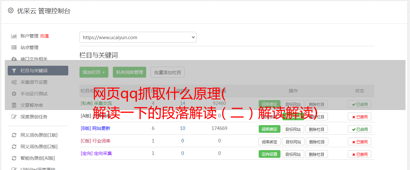Click the 栏目与关键词 page heading
This screenshot has height=170, width=410.
point(99,55)
